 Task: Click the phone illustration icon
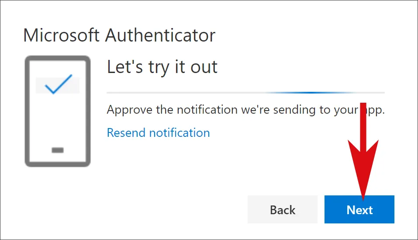(57, 111)
